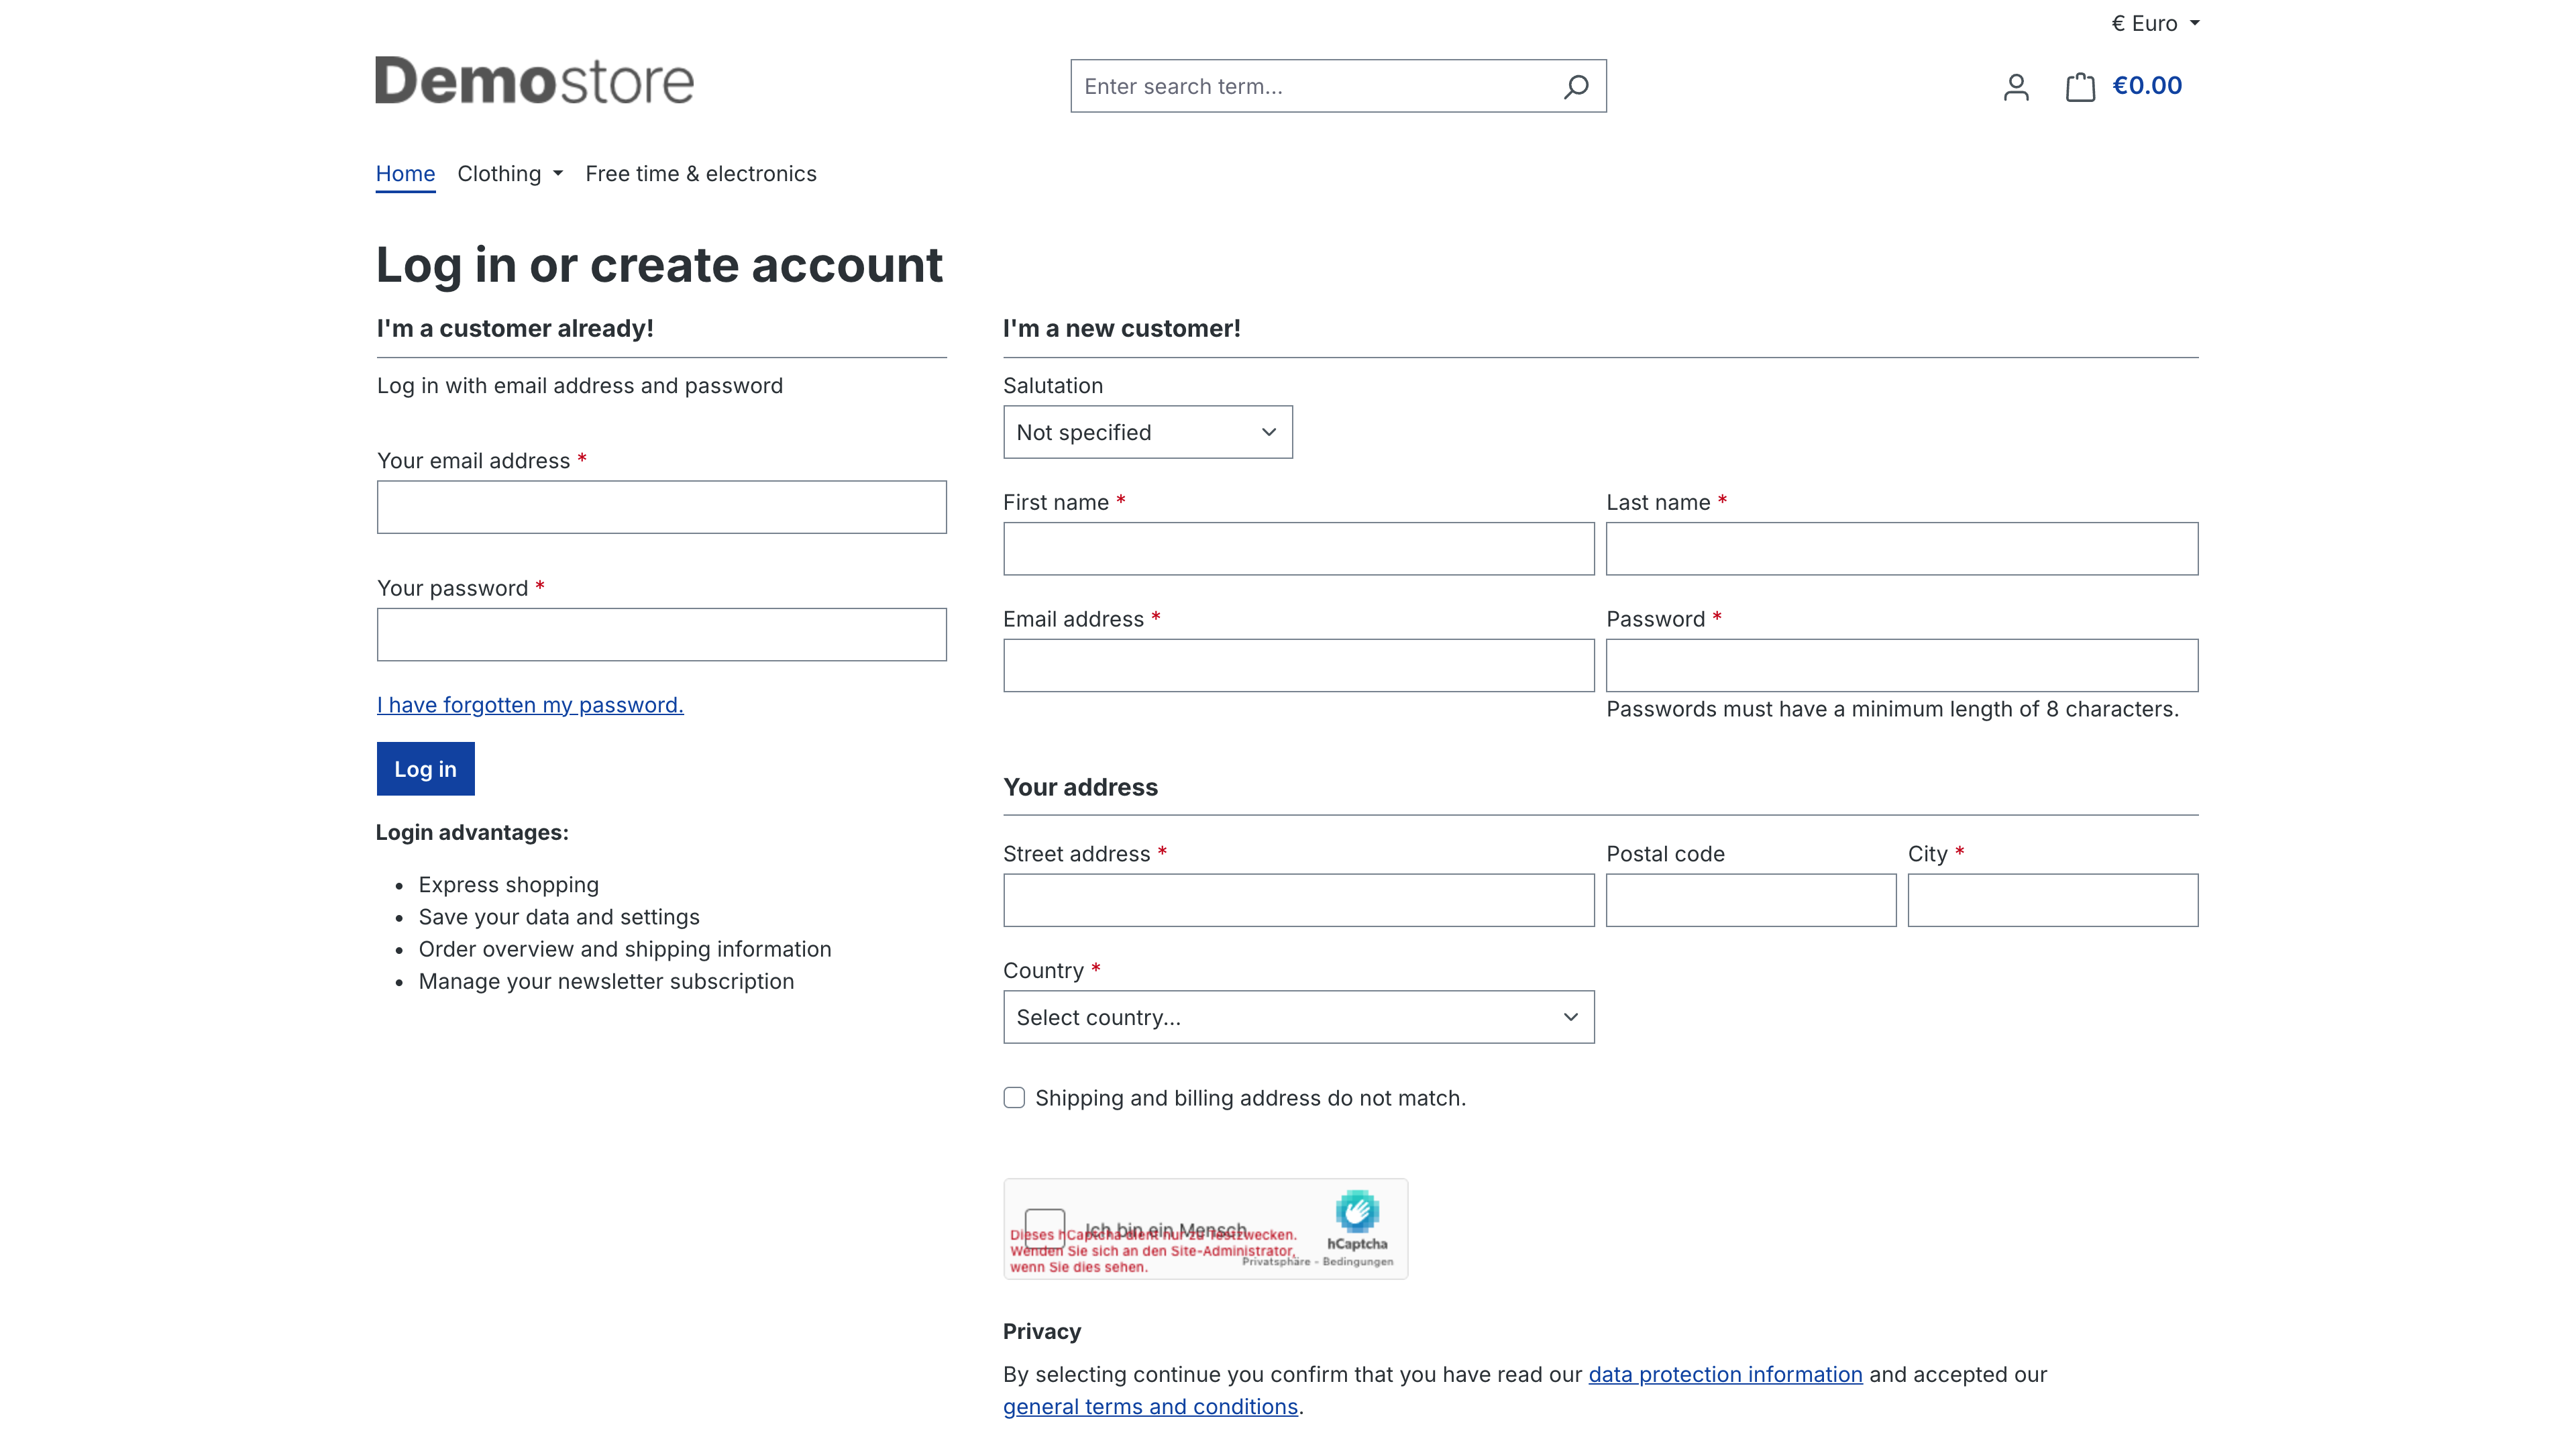Check the hCaptcha 'Ich bin ein Mensch' box
The image size is (2576, 1449).
tap(1044, 1228)
